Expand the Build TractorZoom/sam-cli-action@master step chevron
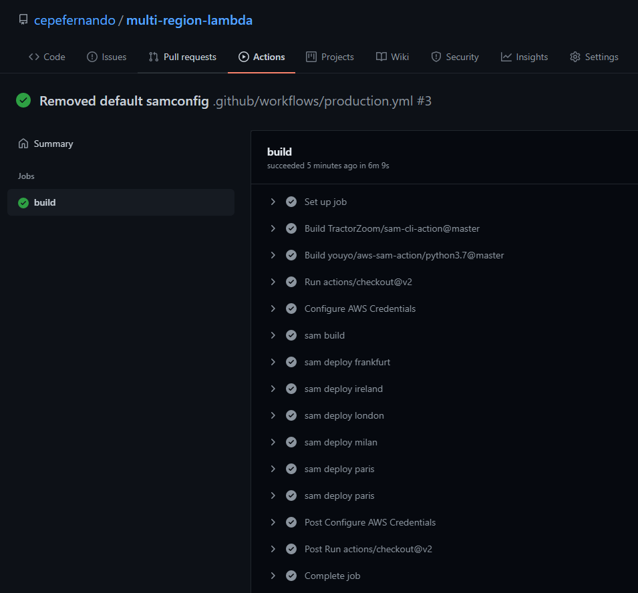 pos(273,228)
